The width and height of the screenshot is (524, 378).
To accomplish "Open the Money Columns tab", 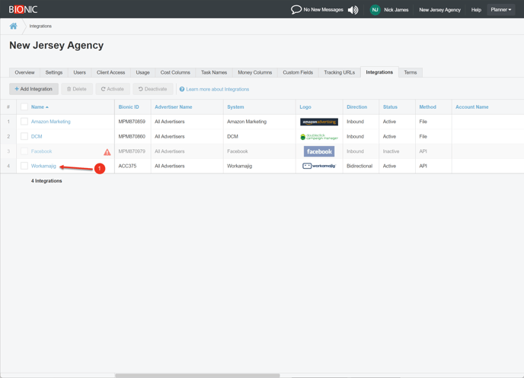I will (x=255, y=72).
